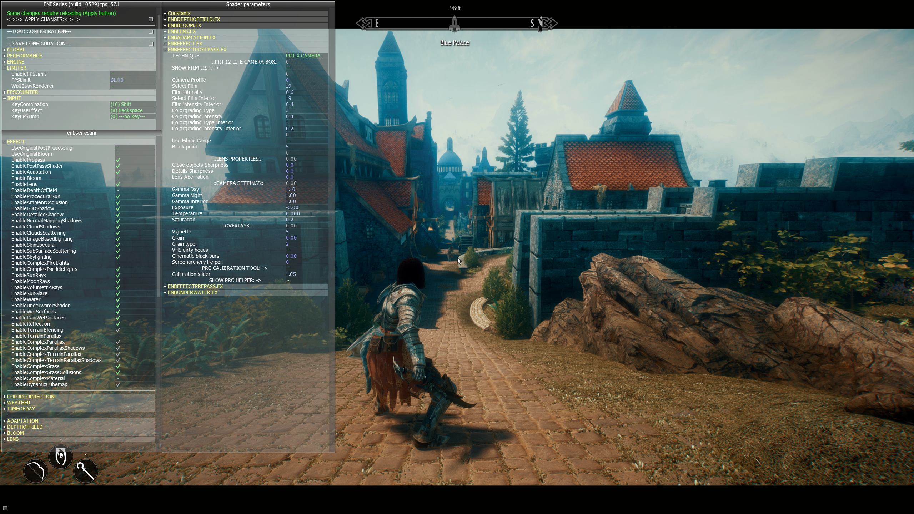Collapse the ENBEFFECTPOSTPASS.FX shader section
This screenshot has width=914, height=514.
pyautogui.click(x=165, y=50)
